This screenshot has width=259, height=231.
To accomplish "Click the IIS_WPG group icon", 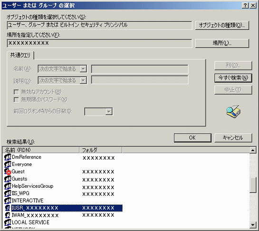I will [x=8, y=193].
